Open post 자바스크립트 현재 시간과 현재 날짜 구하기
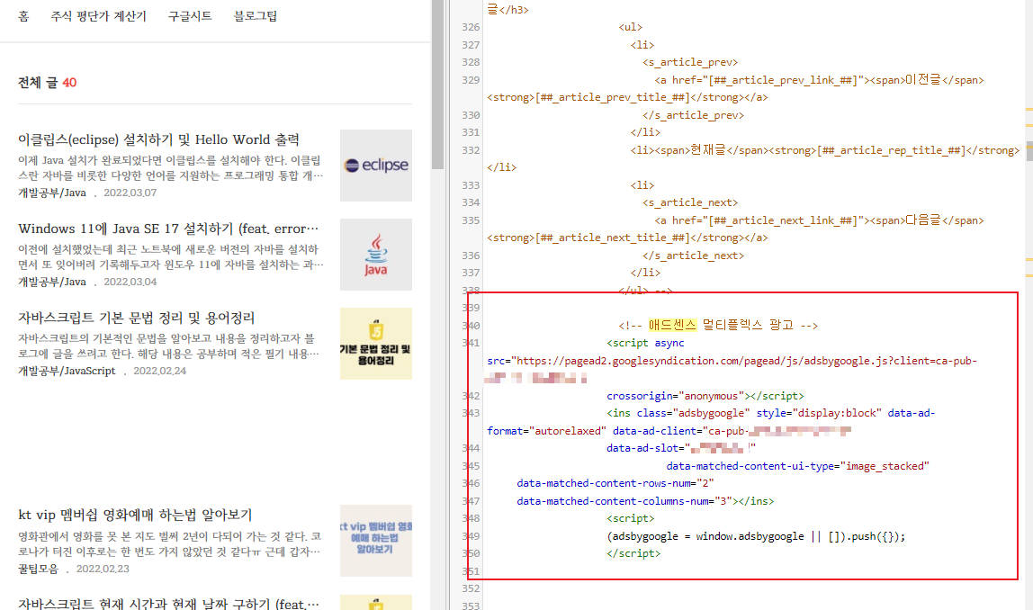Viewport: 1033px width, 610px height. pyautogui.click(x=168, y=603)
